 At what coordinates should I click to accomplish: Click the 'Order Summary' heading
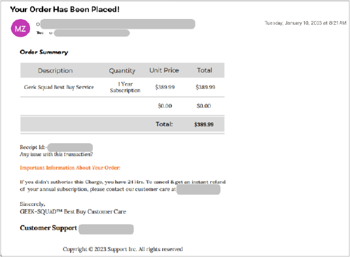44,52
